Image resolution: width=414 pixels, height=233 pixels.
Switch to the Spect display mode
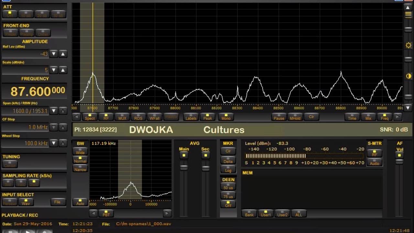click(x=90, y=117)
